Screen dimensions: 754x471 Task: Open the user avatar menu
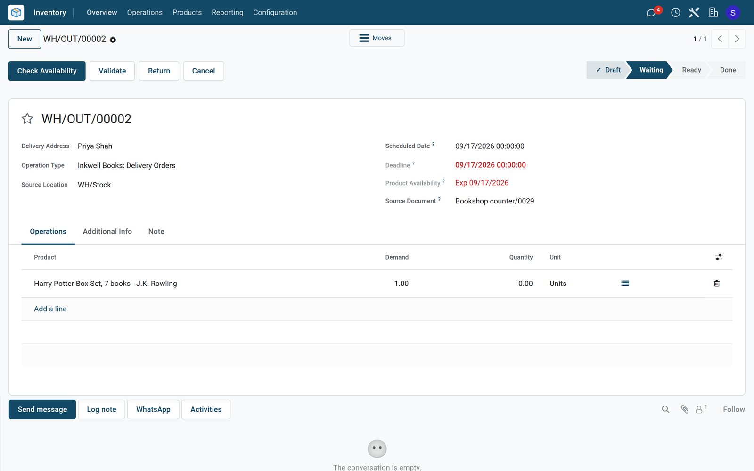click(733, 13)
